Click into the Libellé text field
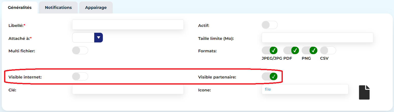The width and height of the screenshot is (394, 112). (x=128, y=25)
